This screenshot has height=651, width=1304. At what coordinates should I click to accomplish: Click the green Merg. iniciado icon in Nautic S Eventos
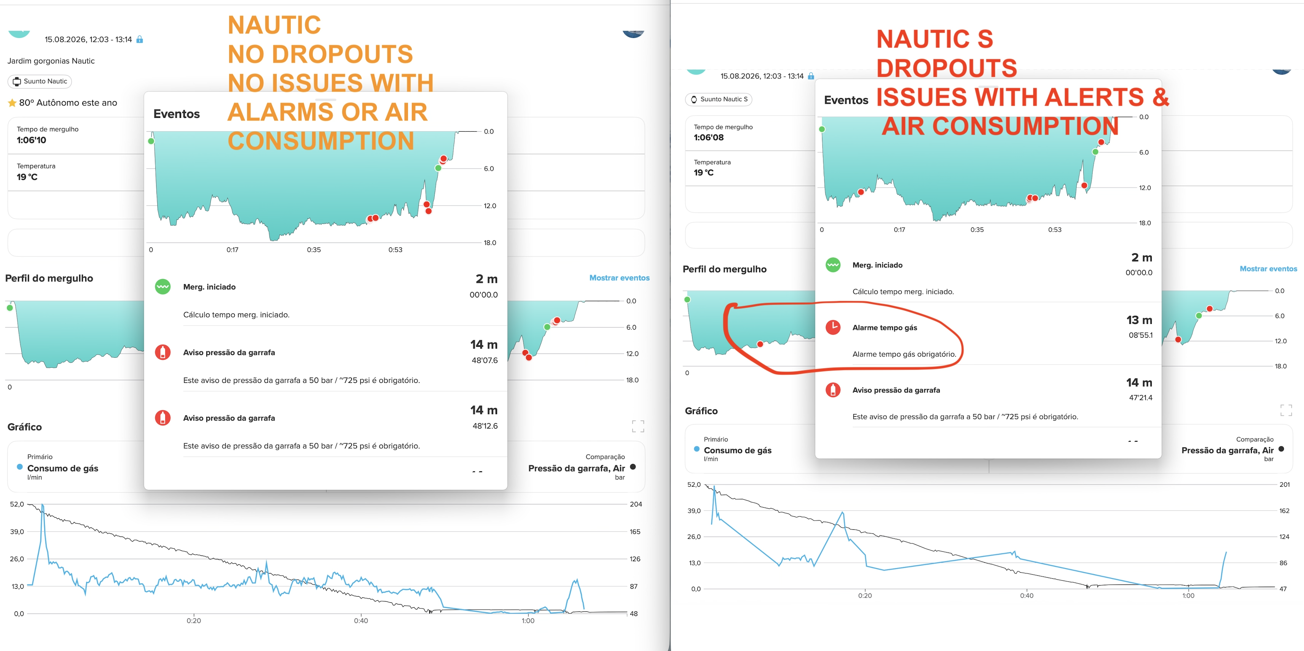tap(833, 265)
